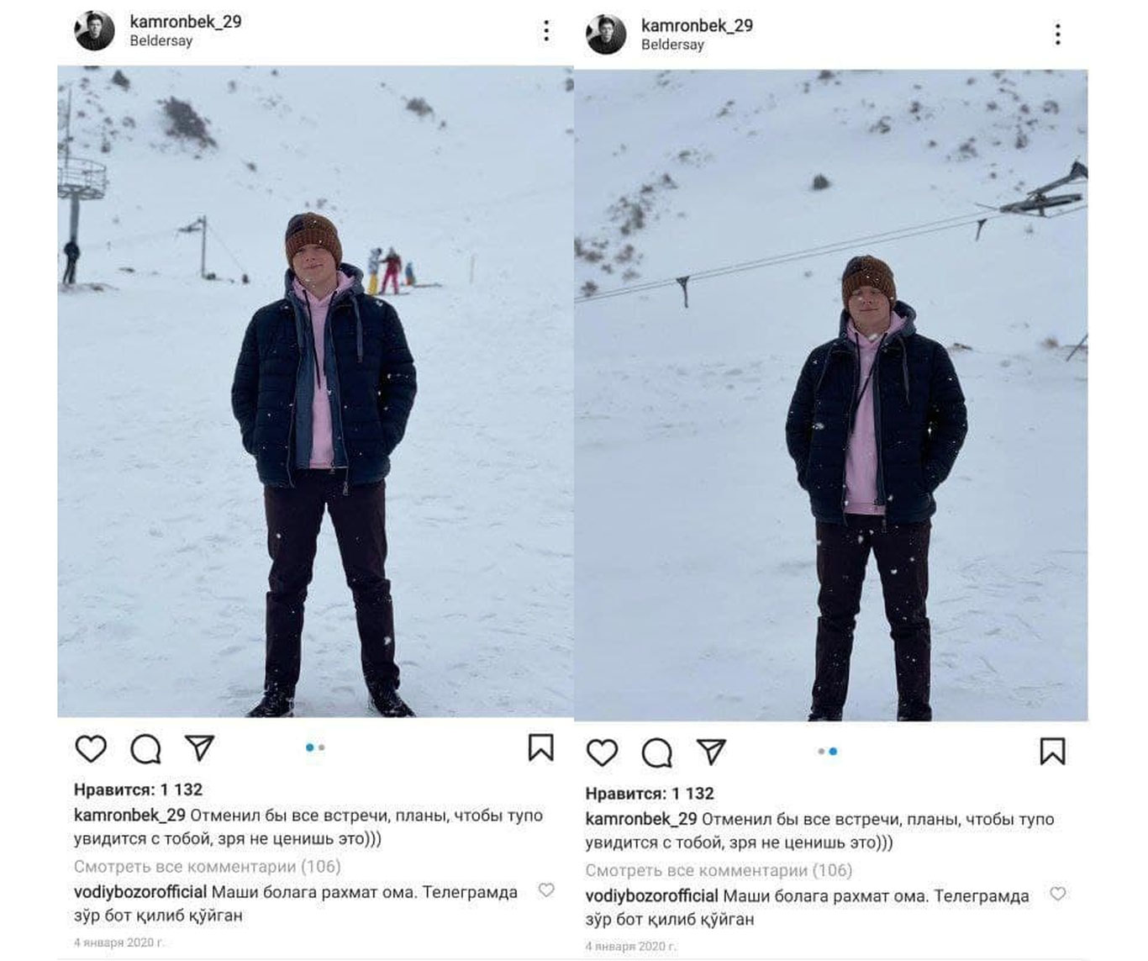This screenshot has height=961, width=1148.
Task: Like vodiybozorofficial comment on right post
Action: point(1057,894)
